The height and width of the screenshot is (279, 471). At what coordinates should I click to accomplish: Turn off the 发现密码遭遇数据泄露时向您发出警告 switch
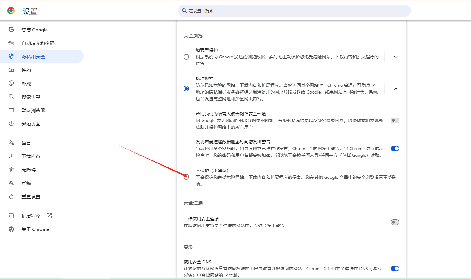[x=395, y=149]
